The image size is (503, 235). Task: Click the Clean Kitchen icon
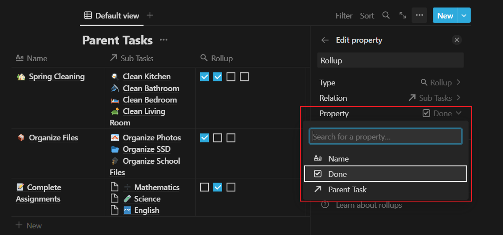115,77
